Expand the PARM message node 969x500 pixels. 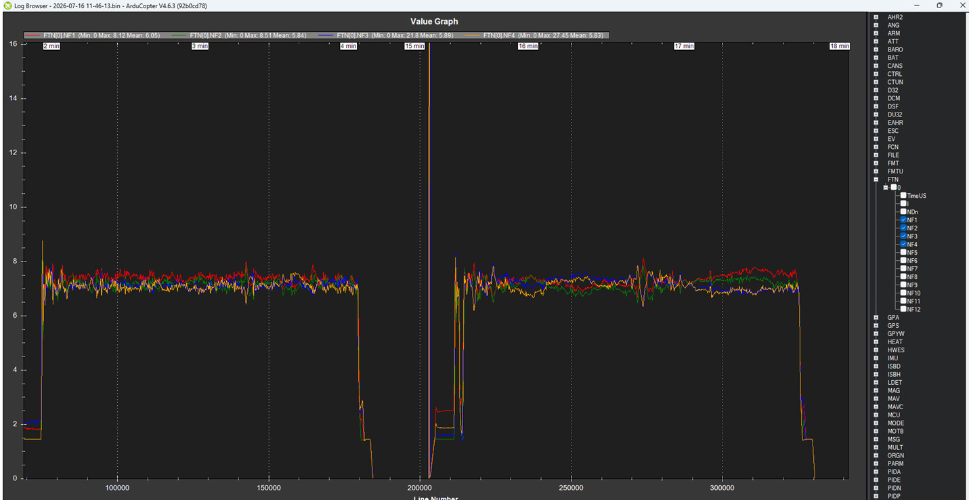pos(876,464)
